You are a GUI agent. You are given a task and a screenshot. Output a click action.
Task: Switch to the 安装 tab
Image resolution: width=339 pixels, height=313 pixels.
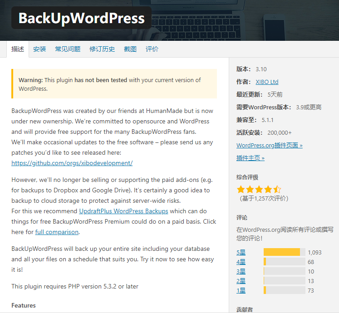coord(39,49)
